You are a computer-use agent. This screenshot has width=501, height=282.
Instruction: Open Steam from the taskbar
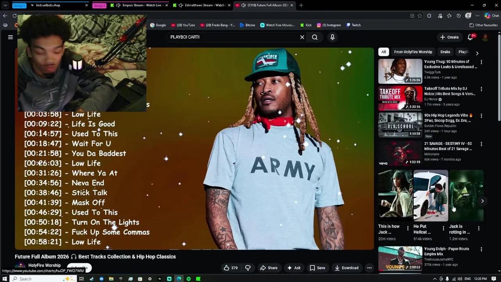coord(92,279)
